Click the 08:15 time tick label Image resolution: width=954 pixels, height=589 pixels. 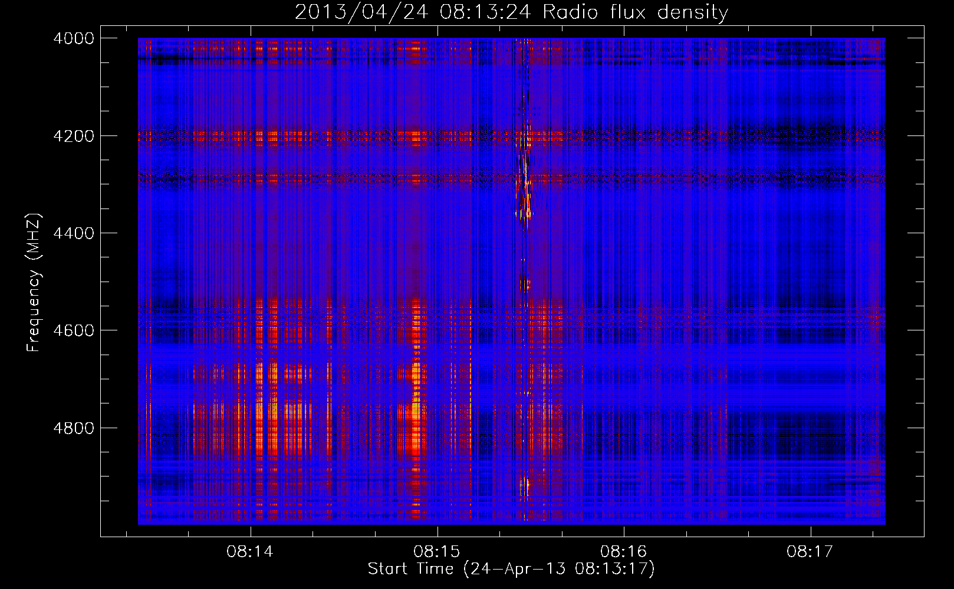[x=437, y=552]
